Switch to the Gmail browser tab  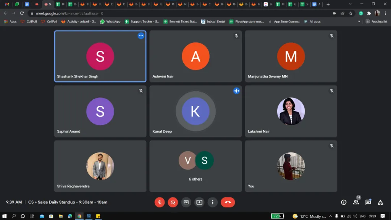tap(7, 4)
